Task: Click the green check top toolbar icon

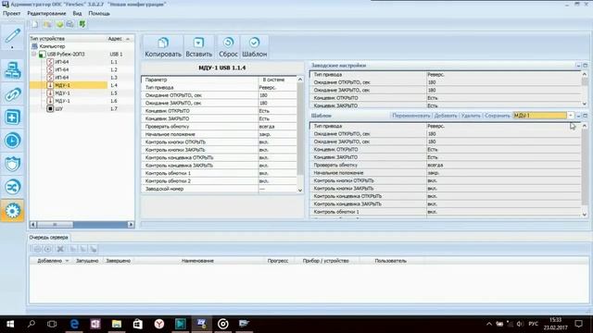Action: (82, 25)
